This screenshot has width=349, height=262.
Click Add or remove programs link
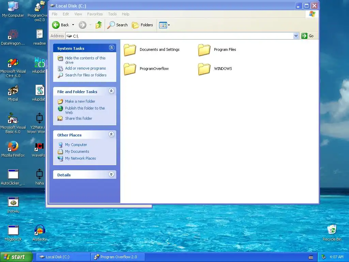tap(86, 68)
